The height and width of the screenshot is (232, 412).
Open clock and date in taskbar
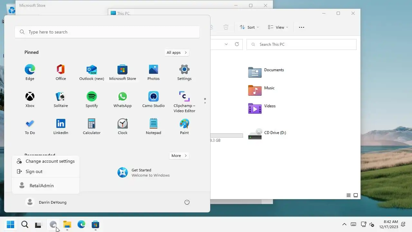click(x=389, y=224)
